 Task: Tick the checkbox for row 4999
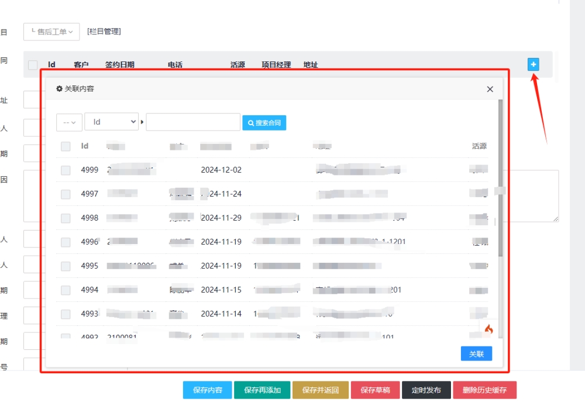(66, 170)
